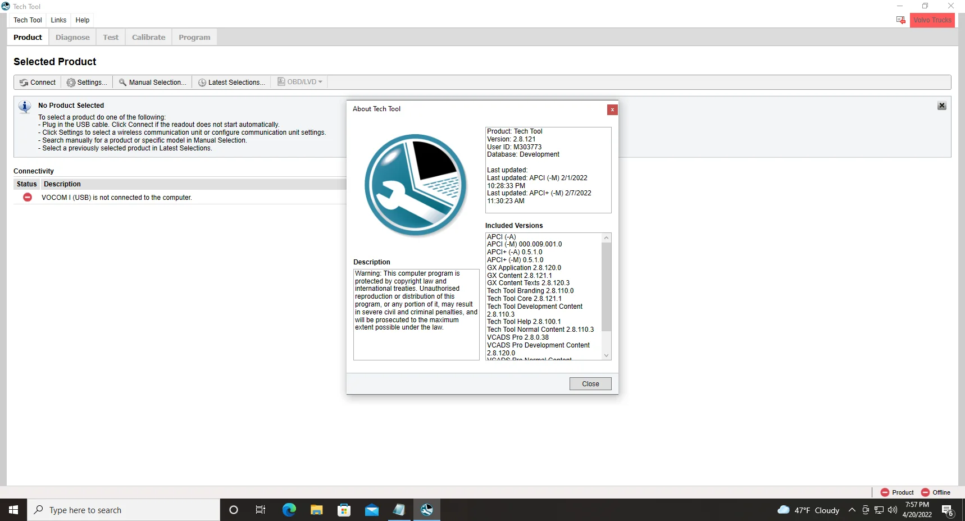Open Manual Selection dialog
965x521 pixels.
click(152, 82)
